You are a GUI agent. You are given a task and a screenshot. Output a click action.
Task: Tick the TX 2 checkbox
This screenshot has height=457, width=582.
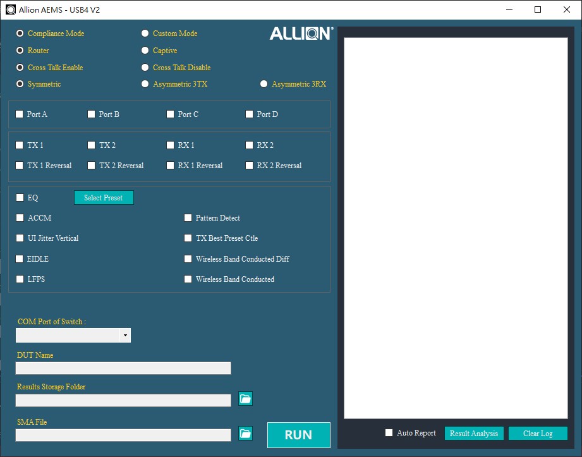(91, 145)
